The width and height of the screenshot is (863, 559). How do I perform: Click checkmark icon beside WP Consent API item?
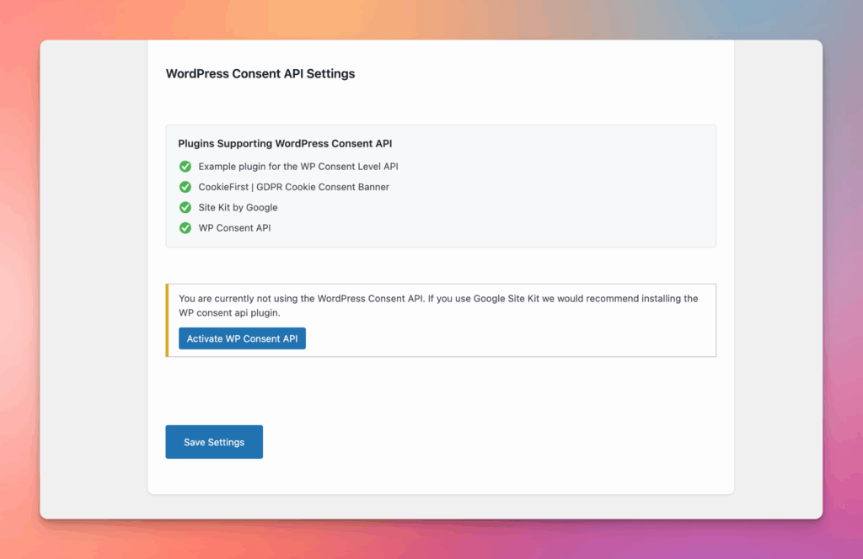(x=185, y=228)
